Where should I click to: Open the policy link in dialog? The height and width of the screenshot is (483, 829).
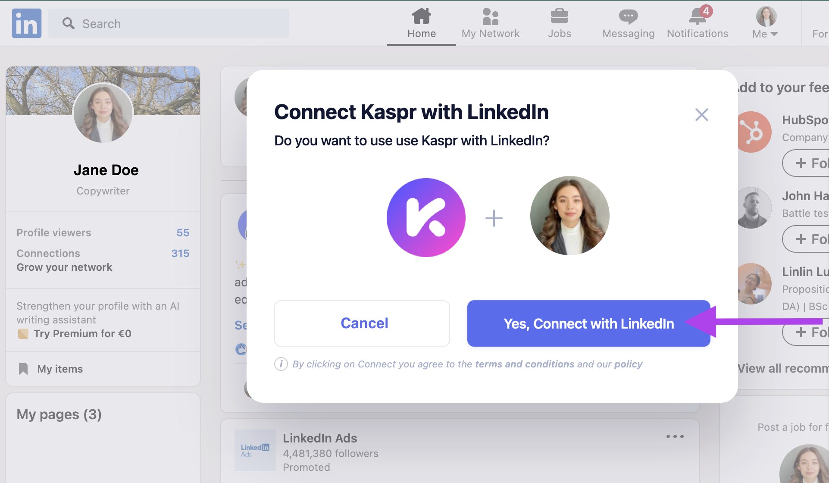(x=628, y=364)
